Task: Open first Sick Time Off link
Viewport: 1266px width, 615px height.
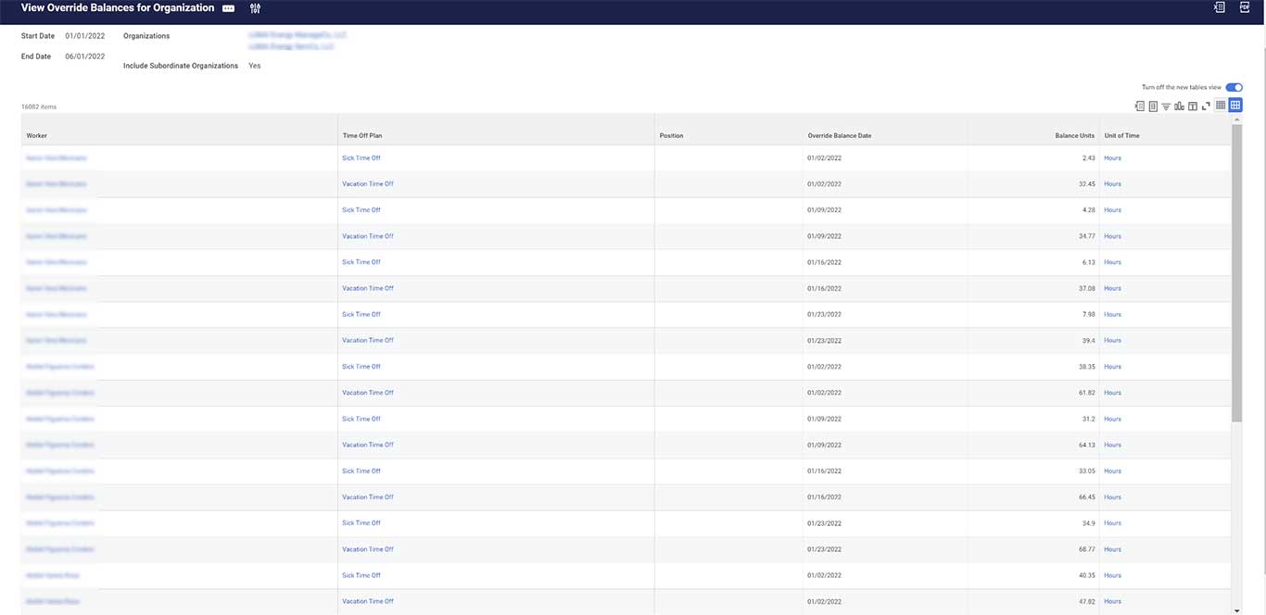Action: [x=361, y=158]
